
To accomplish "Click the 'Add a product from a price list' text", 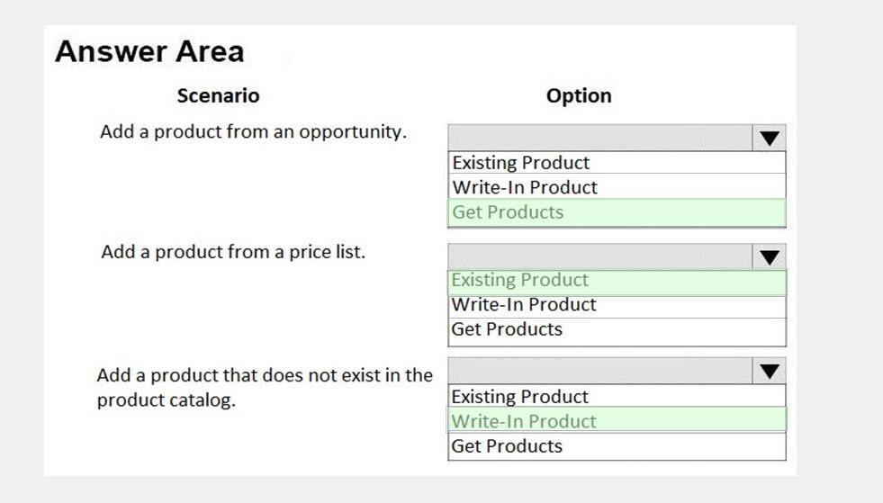I will point(233,252).
